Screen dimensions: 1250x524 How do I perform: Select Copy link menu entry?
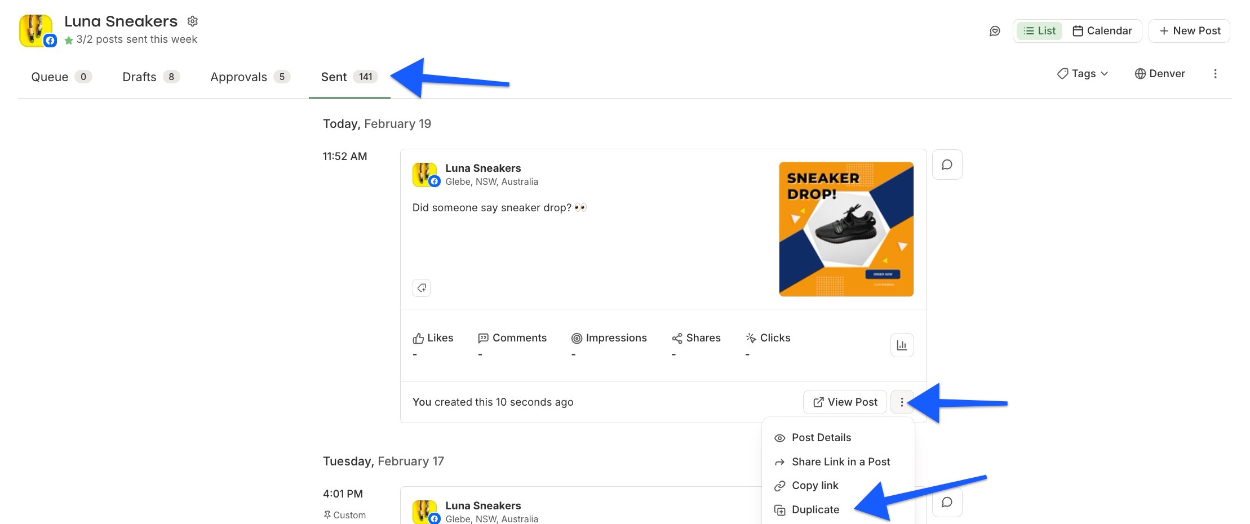(x=838, y=486)
